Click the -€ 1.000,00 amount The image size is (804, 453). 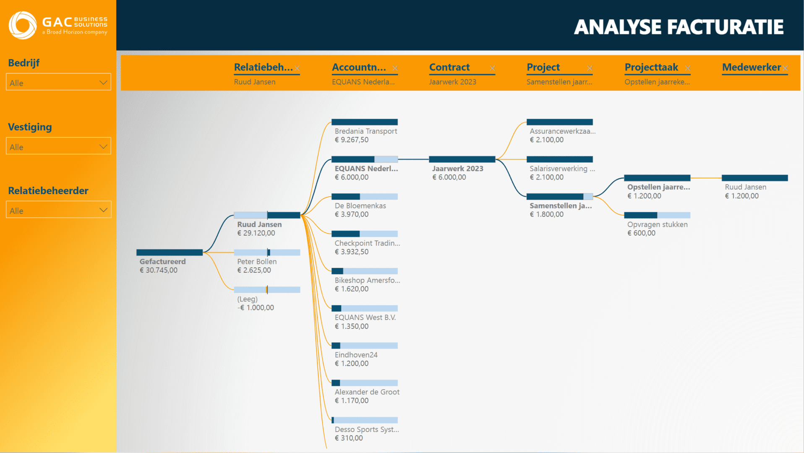coord(256,308)
